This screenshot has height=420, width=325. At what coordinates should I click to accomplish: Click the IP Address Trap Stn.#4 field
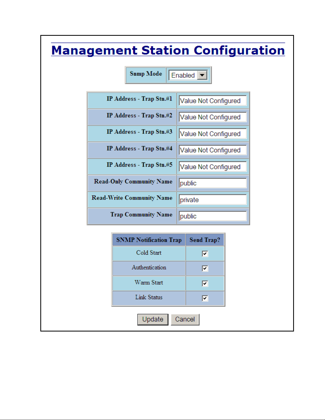click(x=213, y=150)
